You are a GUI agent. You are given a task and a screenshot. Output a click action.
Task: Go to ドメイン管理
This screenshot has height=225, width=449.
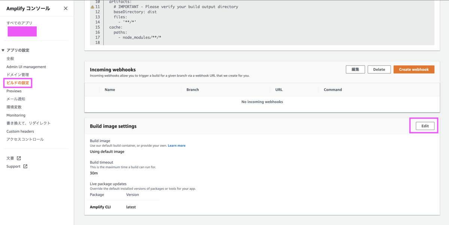click(18, 75)
